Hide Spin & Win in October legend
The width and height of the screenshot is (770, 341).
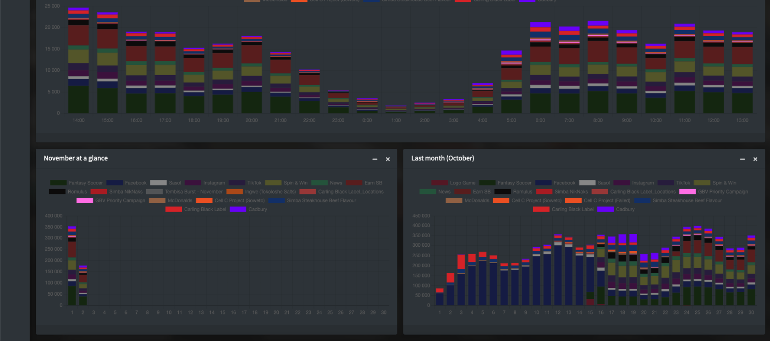(x=715, y=183)
